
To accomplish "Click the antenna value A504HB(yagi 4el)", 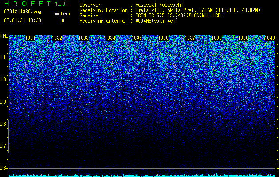I will pyautogui.click(x=157, y=21).
